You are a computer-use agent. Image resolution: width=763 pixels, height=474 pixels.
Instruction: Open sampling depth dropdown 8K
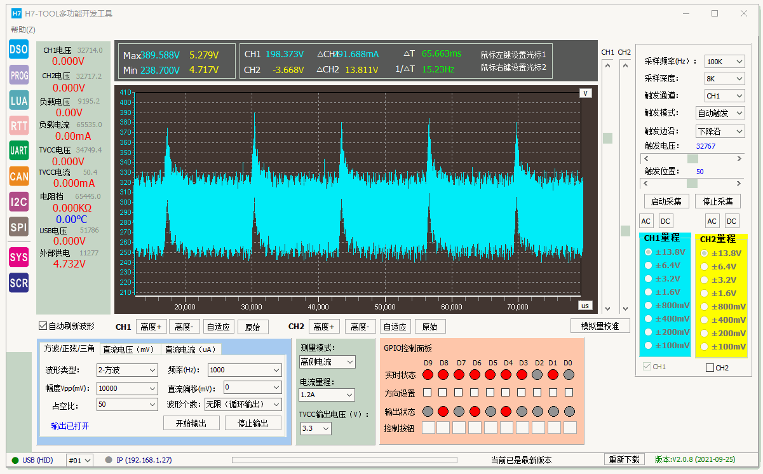(724, 79)
